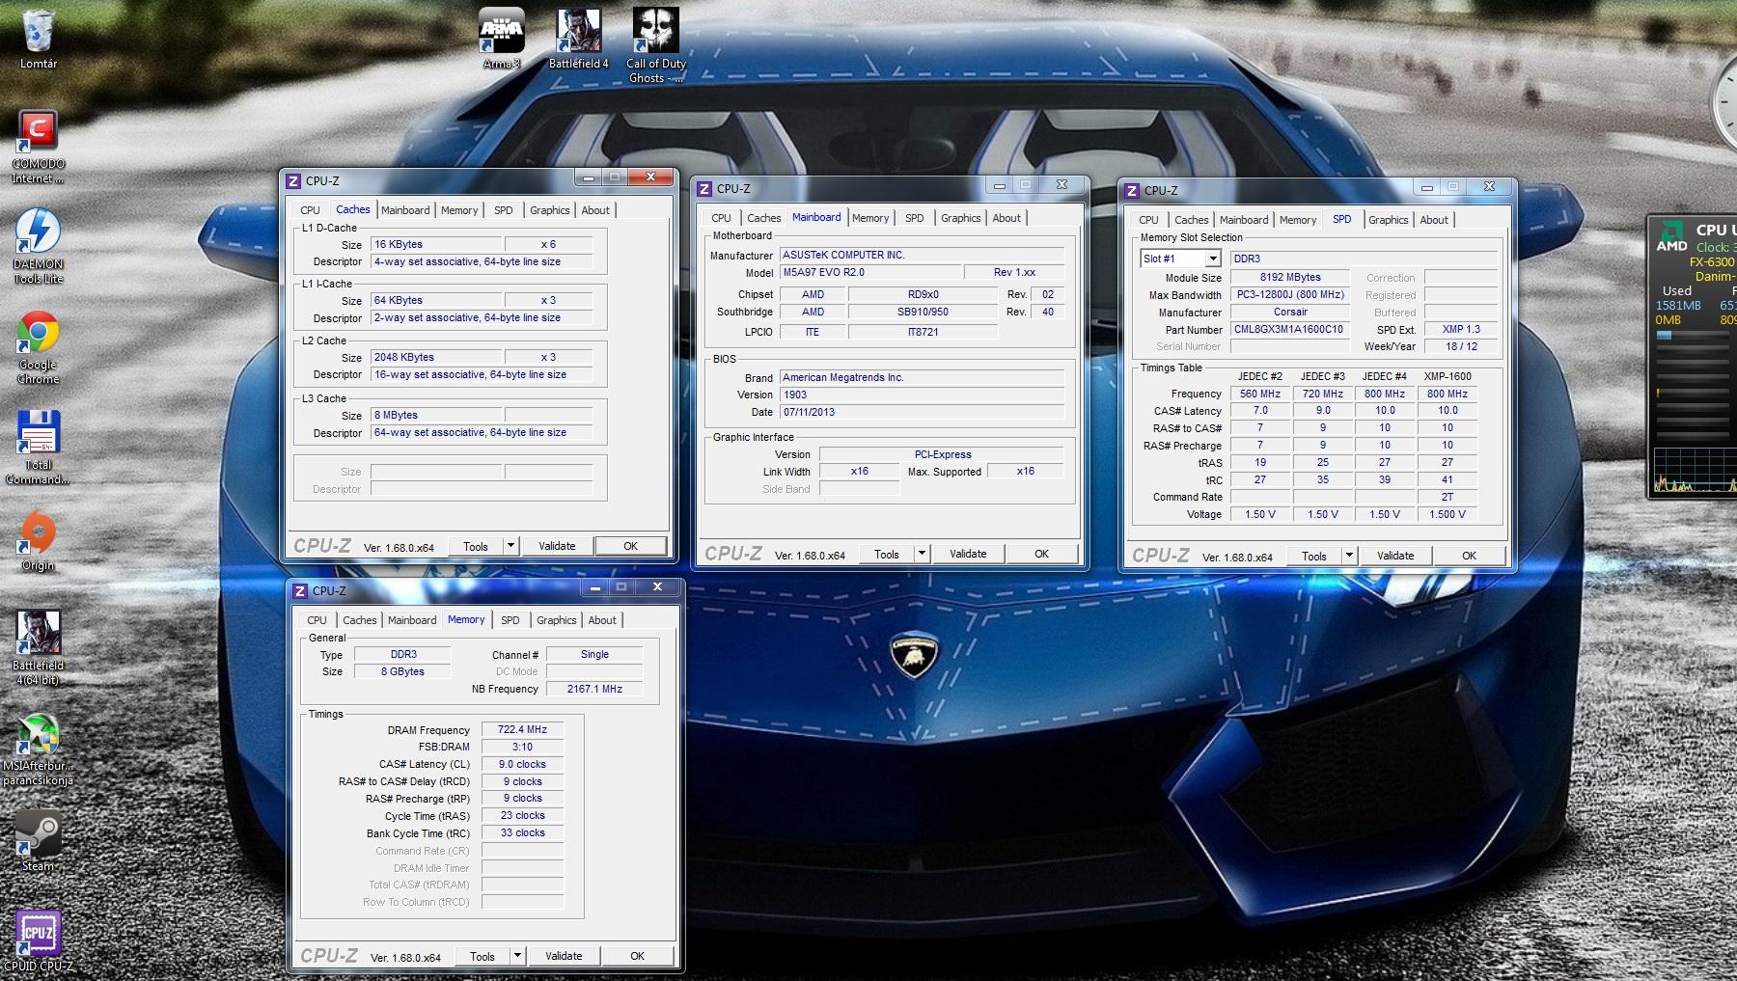Click Validate in Mainboard window

pyautogui.click(x=968, y=554)
